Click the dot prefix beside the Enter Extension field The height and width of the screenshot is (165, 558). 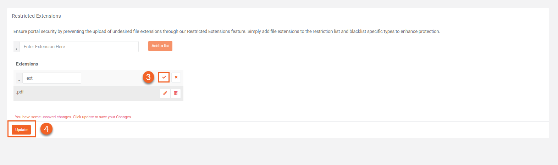[16, 47]
